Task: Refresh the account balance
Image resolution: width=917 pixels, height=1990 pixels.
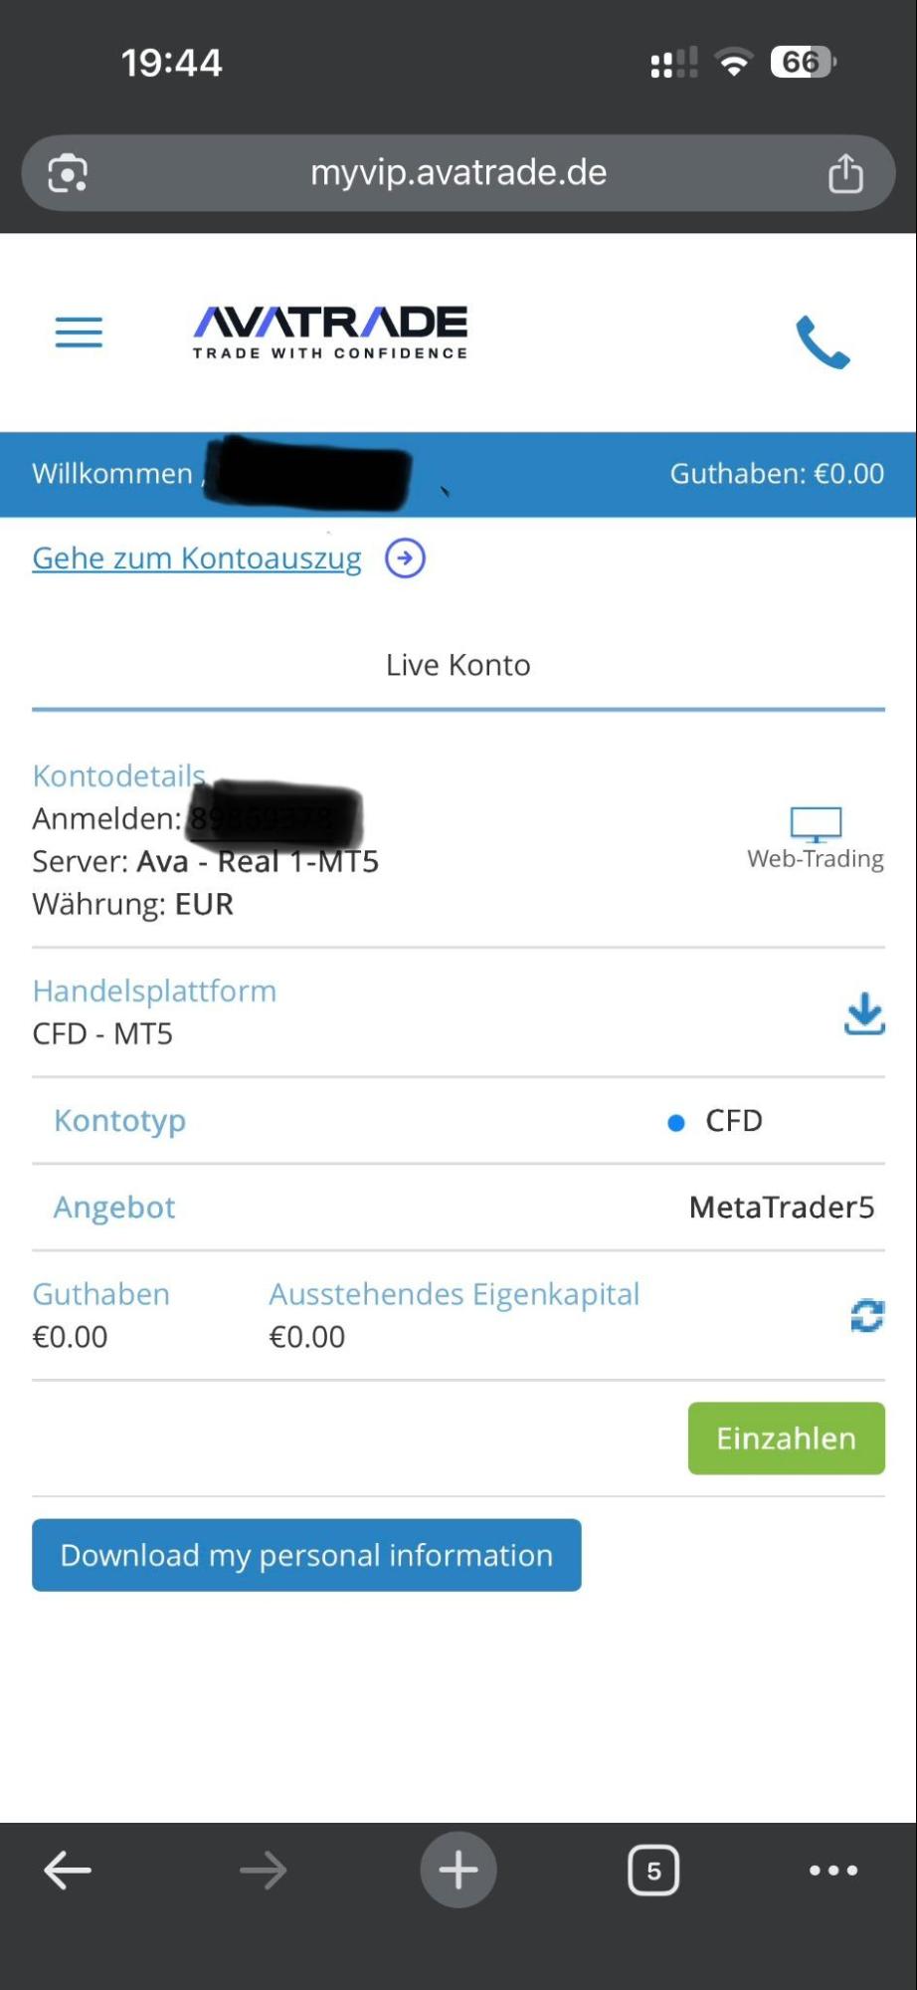Action: [866, 1316]
